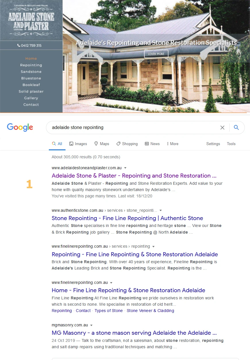Screen dimensions: 250x360
Task: Click the mgmasonry.com.au URL text
Action: [70, 325]
